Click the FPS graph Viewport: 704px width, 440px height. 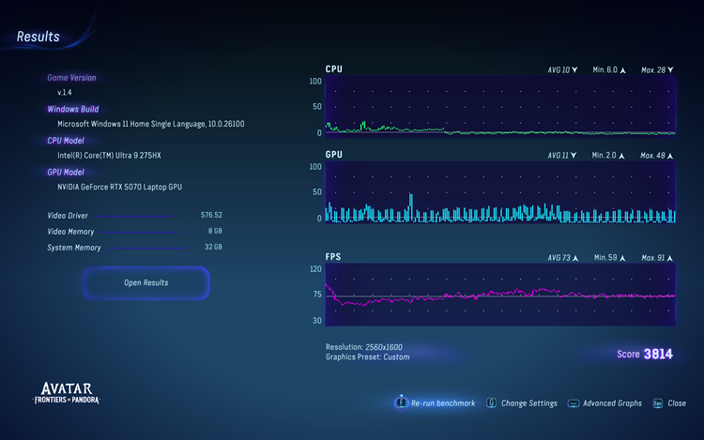click(500, 295)
